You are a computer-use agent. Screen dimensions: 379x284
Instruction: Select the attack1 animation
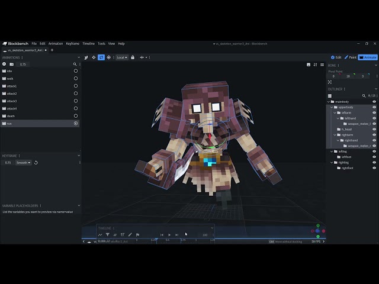[x=40, y=86]
